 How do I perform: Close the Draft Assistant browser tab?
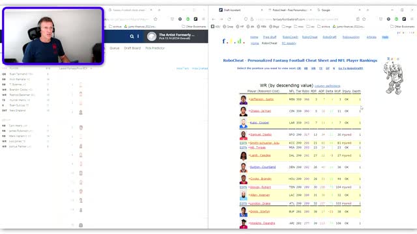pos(262,10)
